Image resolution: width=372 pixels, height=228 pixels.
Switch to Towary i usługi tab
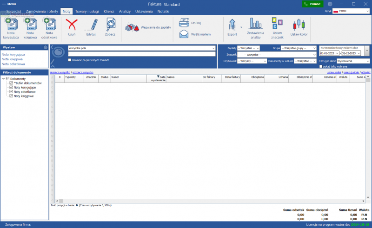click(87, 11)
